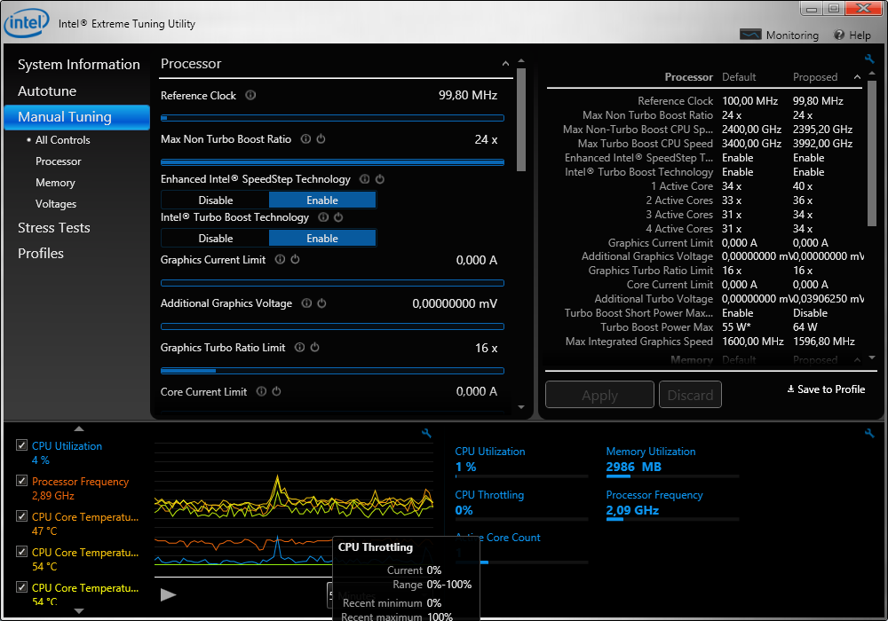This screenshot has height=621, width=888.
Task: Select Processor under Manual Tuning
Action: (x=59, y=161)
